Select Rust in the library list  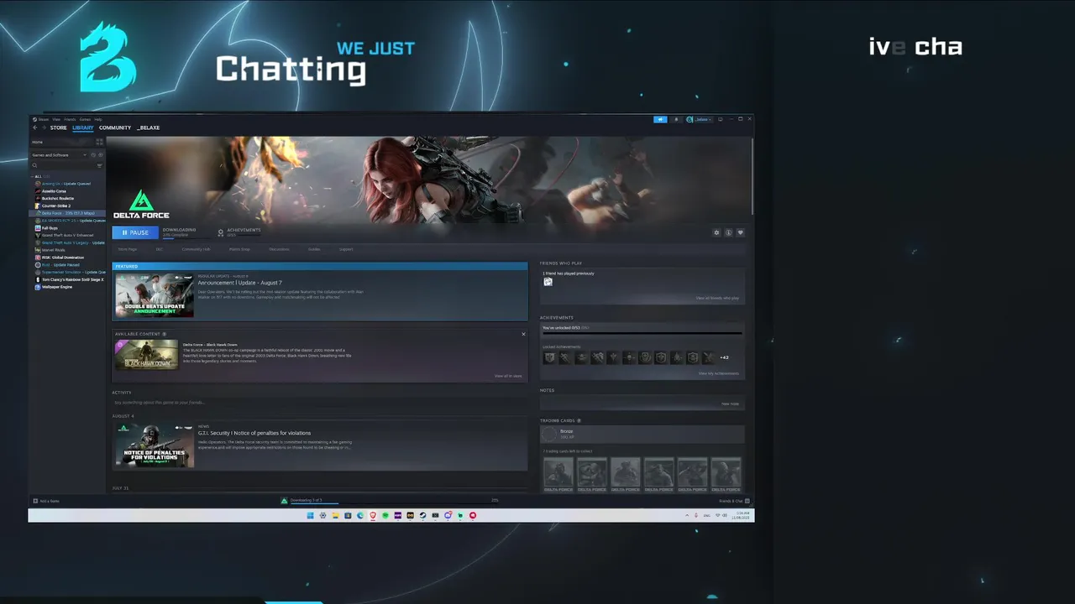tap(67, 265)
